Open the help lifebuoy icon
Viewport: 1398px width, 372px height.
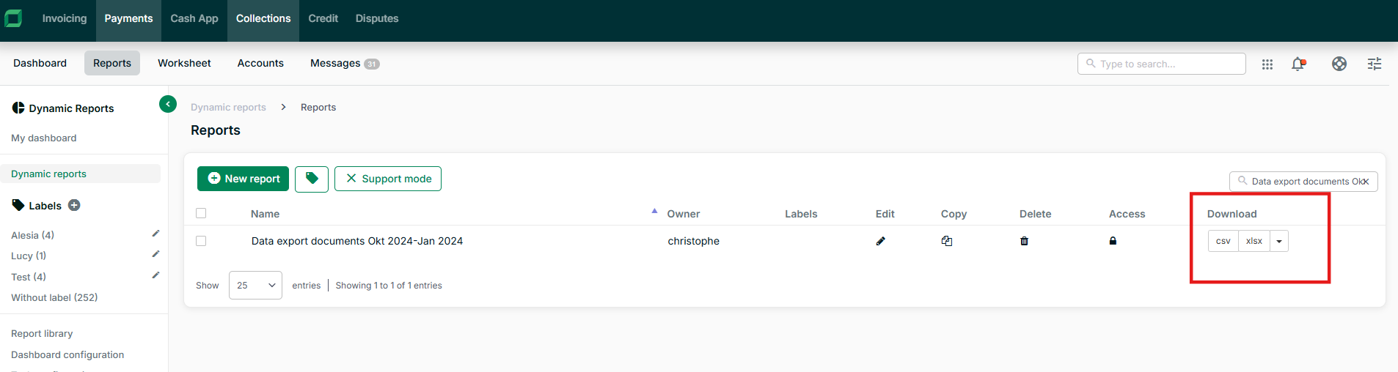click(x=1339, y=64)
